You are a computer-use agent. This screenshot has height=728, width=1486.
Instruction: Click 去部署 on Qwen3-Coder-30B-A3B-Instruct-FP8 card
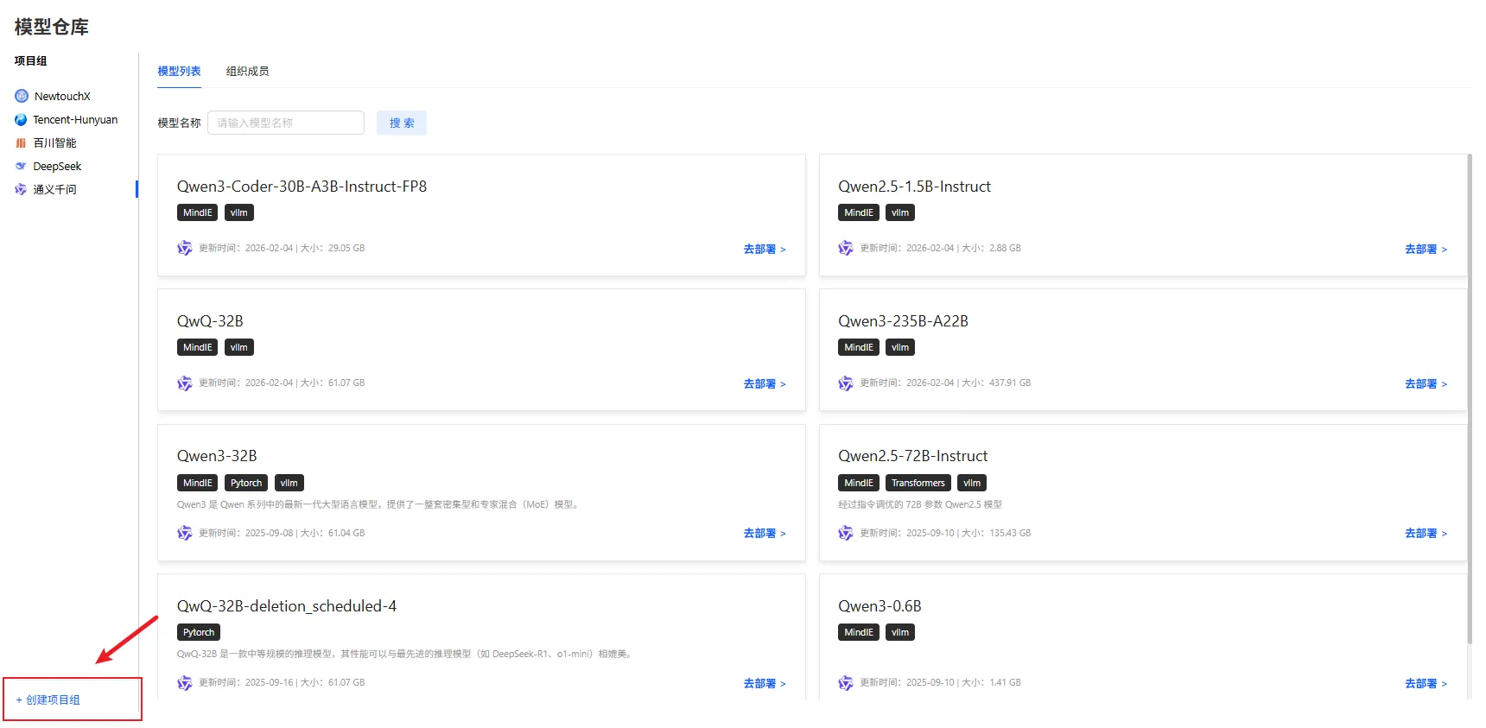click(x=765, y=249)
